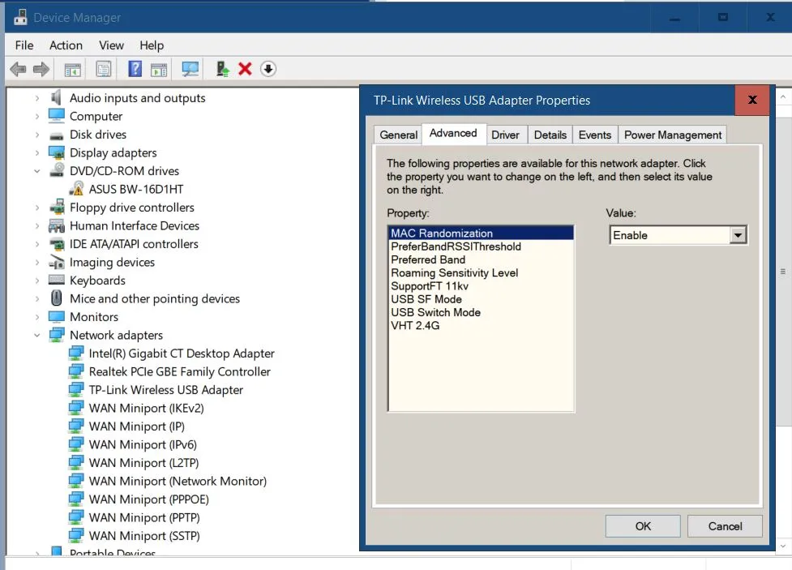The height and width of the screenshot is (570, 792).
Task: Switch to the Power Management tab
Action: pos(673,135)
